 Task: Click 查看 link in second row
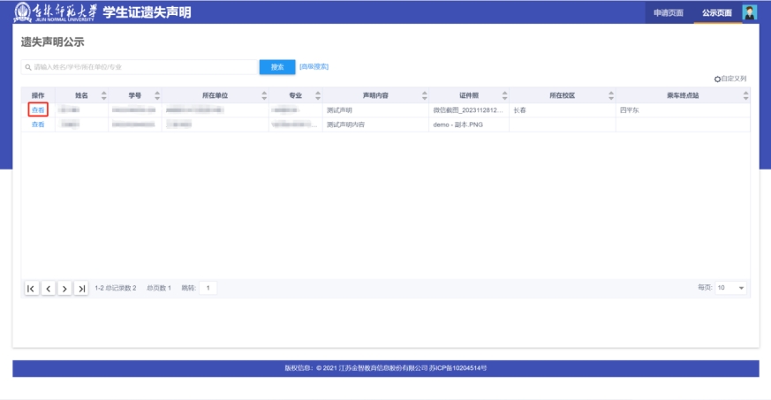pyautogui.click(x=38, y=125)
